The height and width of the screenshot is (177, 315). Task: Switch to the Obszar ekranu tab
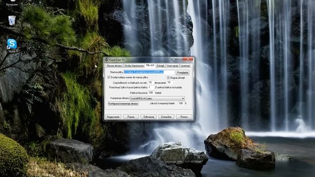(114, 65)
